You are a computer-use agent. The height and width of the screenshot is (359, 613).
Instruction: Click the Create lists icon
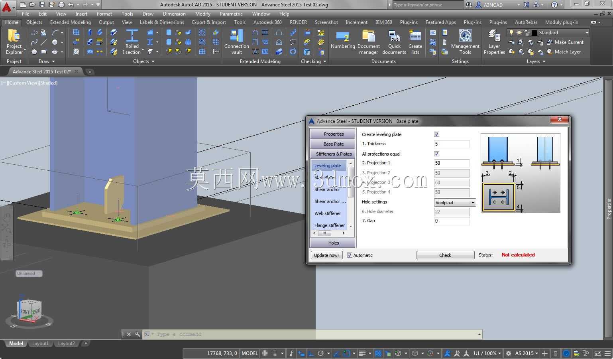[x=415, y=42]
